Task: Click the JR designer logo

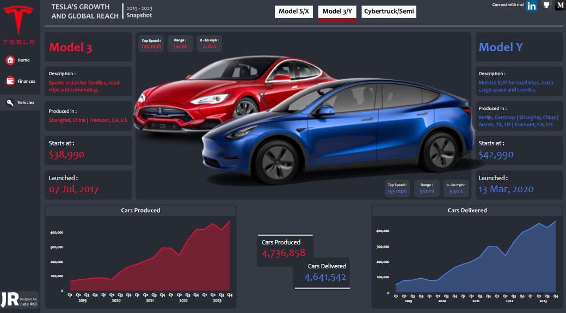Action: click(10, 299)
